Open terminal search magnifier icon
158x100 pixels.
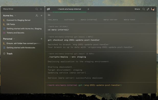point(144,9)
